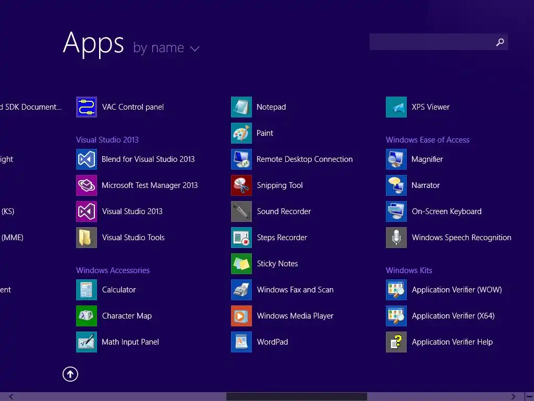Open Microsoft Test Manager 2013 icon

87,185
